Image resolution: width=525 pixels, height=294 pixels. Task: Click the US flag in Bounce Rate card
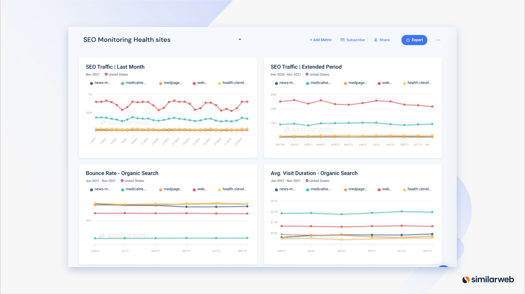click(122, 181)
